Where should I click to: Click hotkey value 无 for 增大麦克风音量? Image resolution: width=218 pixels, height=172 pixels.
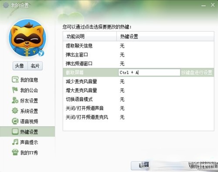click(122, 90)
